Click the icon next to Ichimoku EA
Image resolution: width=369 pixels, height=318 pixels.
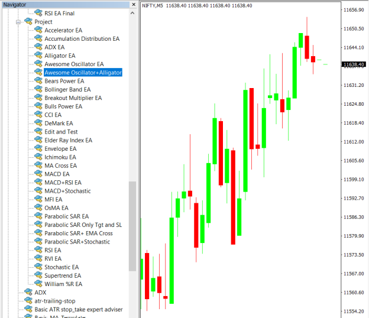pyautogui.click(x=38, y=157)
